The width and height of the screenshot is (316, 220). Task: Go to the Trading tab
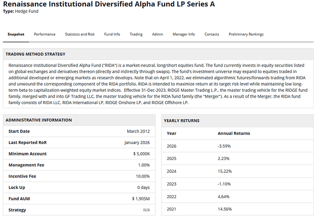[136, 34]
